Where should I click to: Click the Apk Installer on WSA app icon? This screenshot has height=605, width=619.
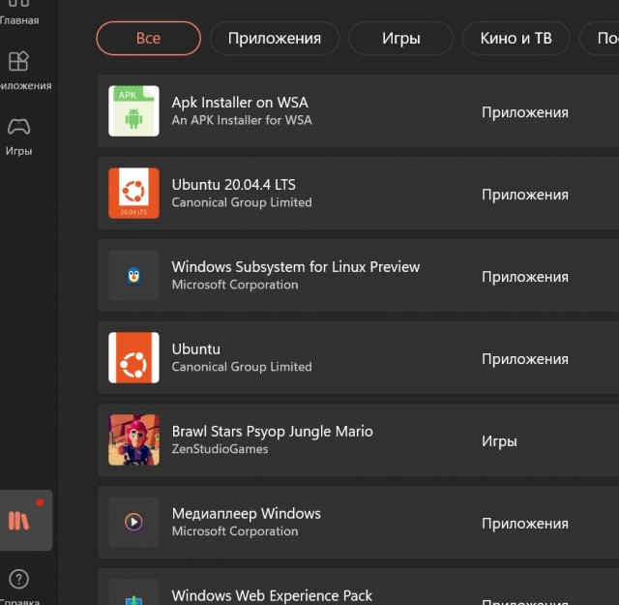(133, 111)
